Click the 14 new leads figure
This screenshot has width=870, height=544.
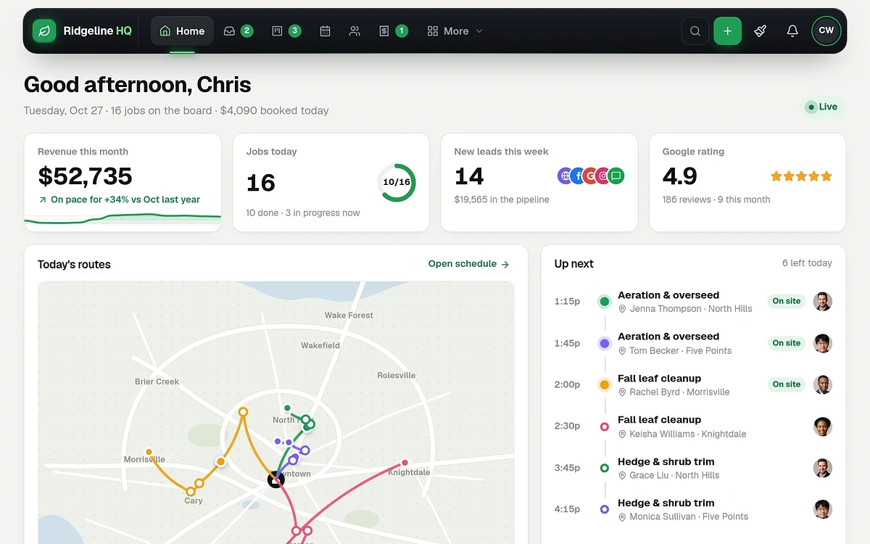pyautogui.click(x=469, y=176)
